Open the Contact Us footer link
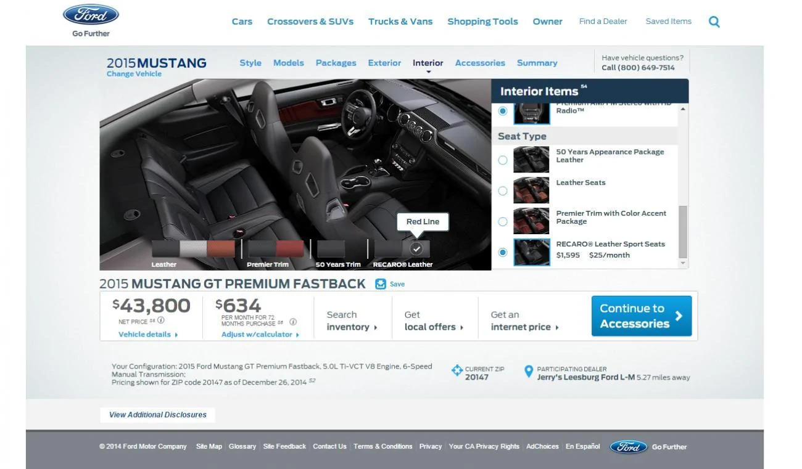The image size is (802, 469). 329,447
